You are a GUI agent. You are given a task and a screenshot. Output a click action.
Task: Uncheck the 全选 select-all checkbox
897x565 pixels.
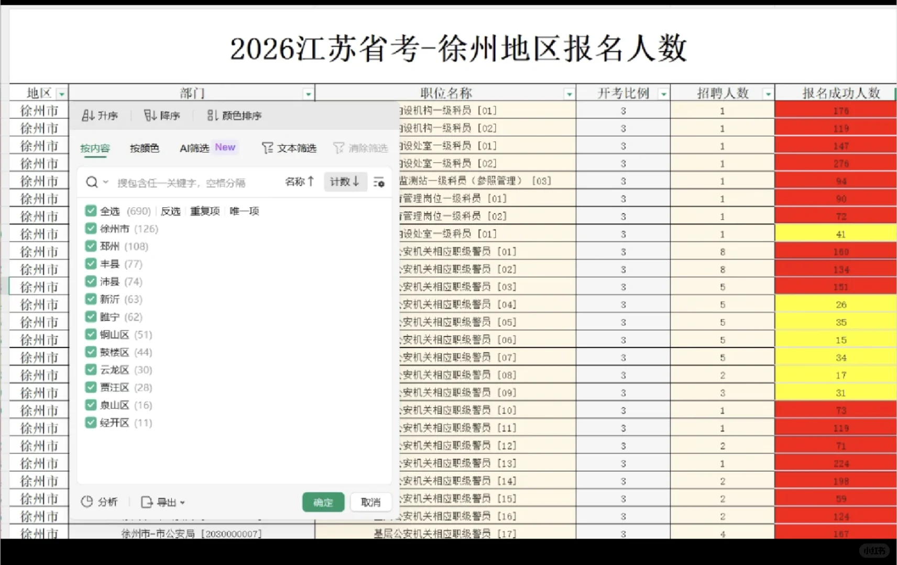pos(90,211)
